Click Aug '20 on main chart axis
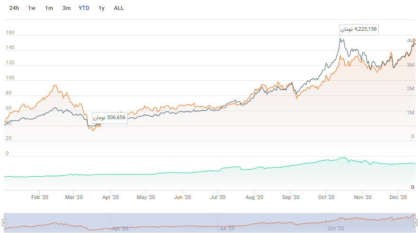Image resolution: width=418 pixels, height=233 pixels. point(254,197)
